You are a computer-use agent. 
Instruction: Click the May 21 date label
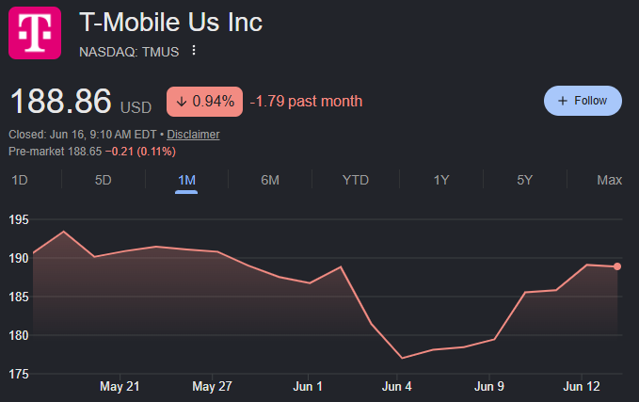coord(120,386)
